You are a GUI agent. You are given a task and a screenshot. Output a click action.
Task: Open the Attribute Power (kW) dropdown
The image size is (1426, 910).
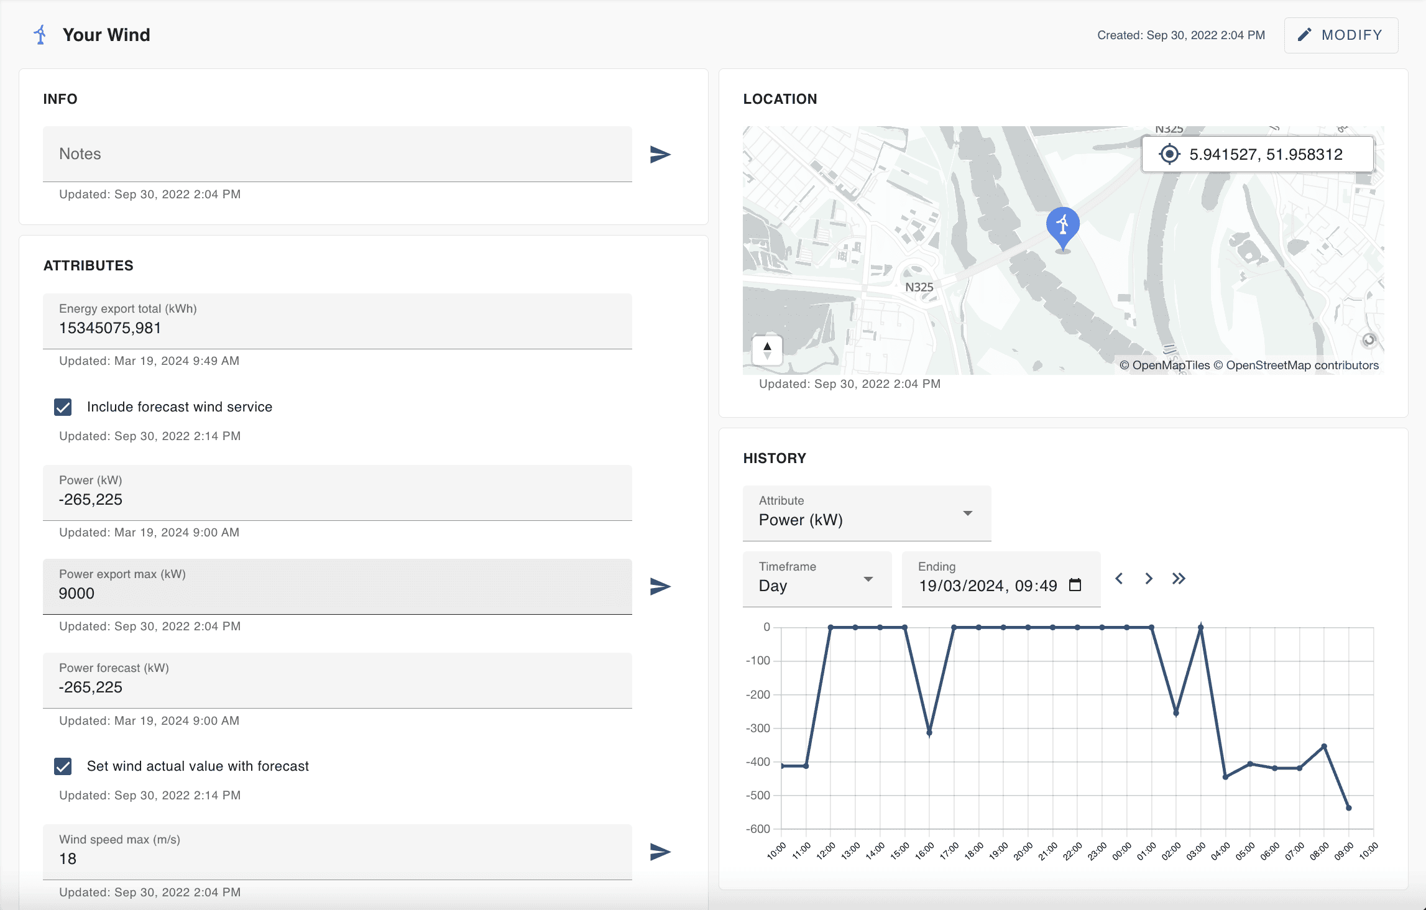point(867,513)
